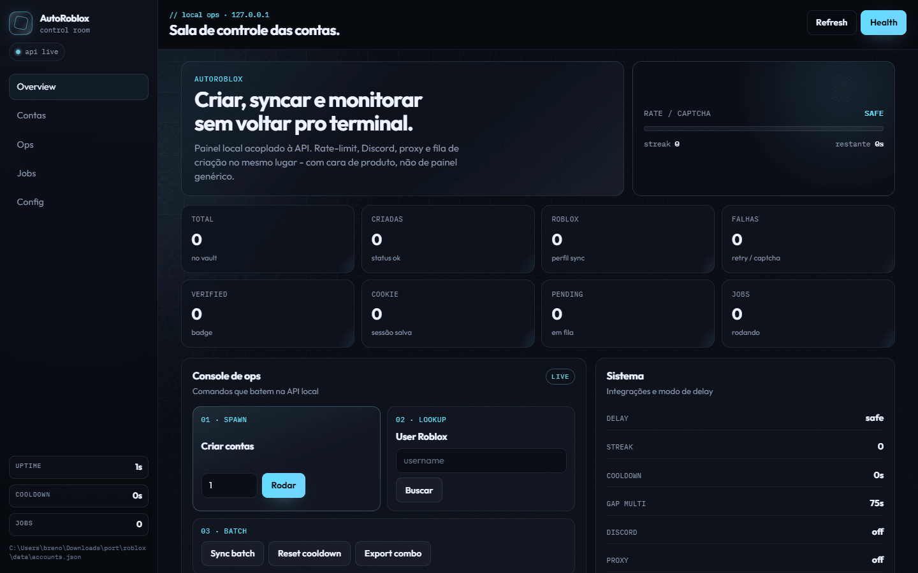The image size is (918, 573).
Task: Click the Refresh button
Action: click(x=831, y=22)
